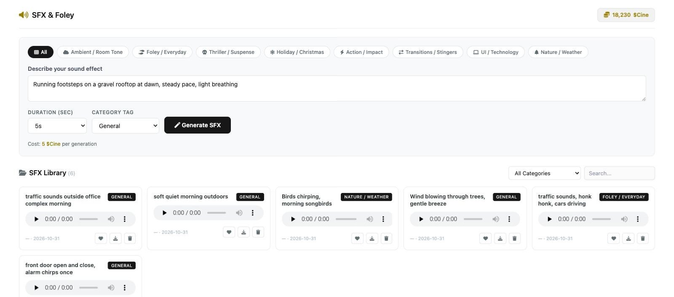Open the Category Tag dropdown
This screenshot has width=674, height=297.
(x=126, y=126)
